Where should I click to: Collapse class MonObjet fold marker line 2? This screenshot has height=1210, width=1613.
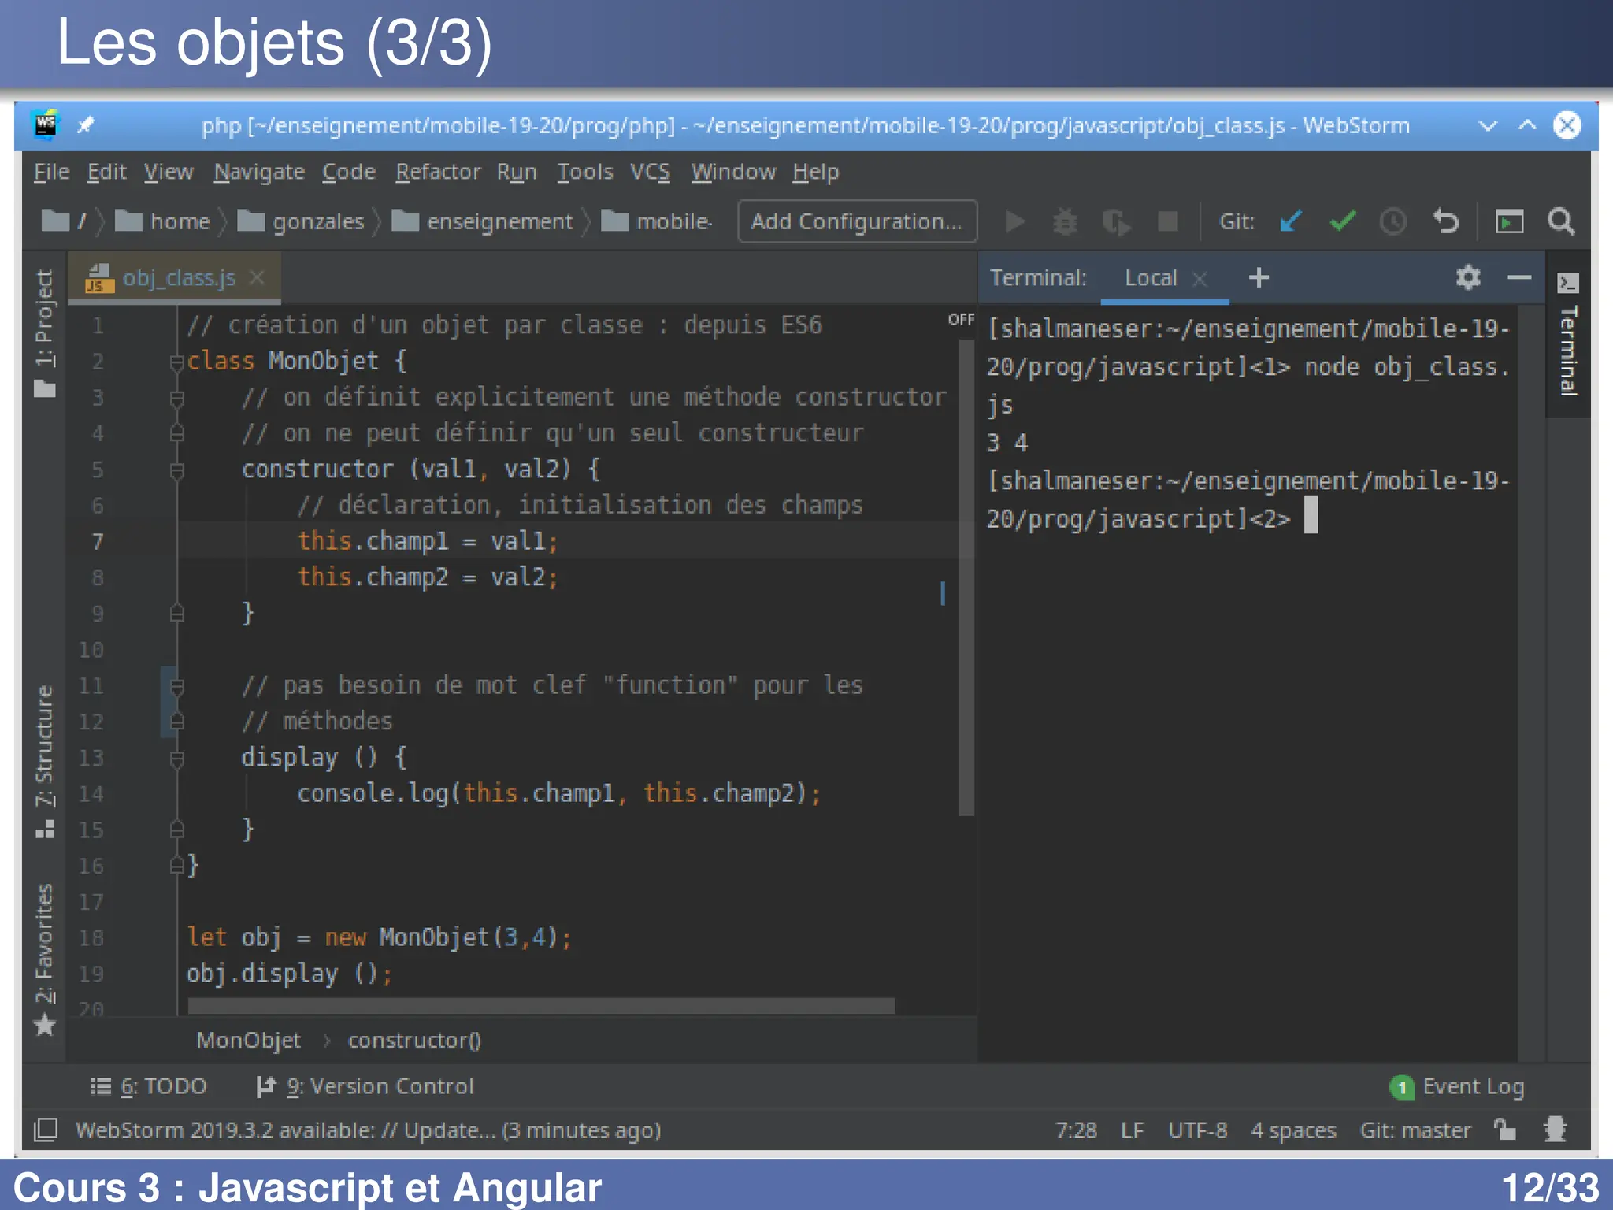tap(177, 362)
